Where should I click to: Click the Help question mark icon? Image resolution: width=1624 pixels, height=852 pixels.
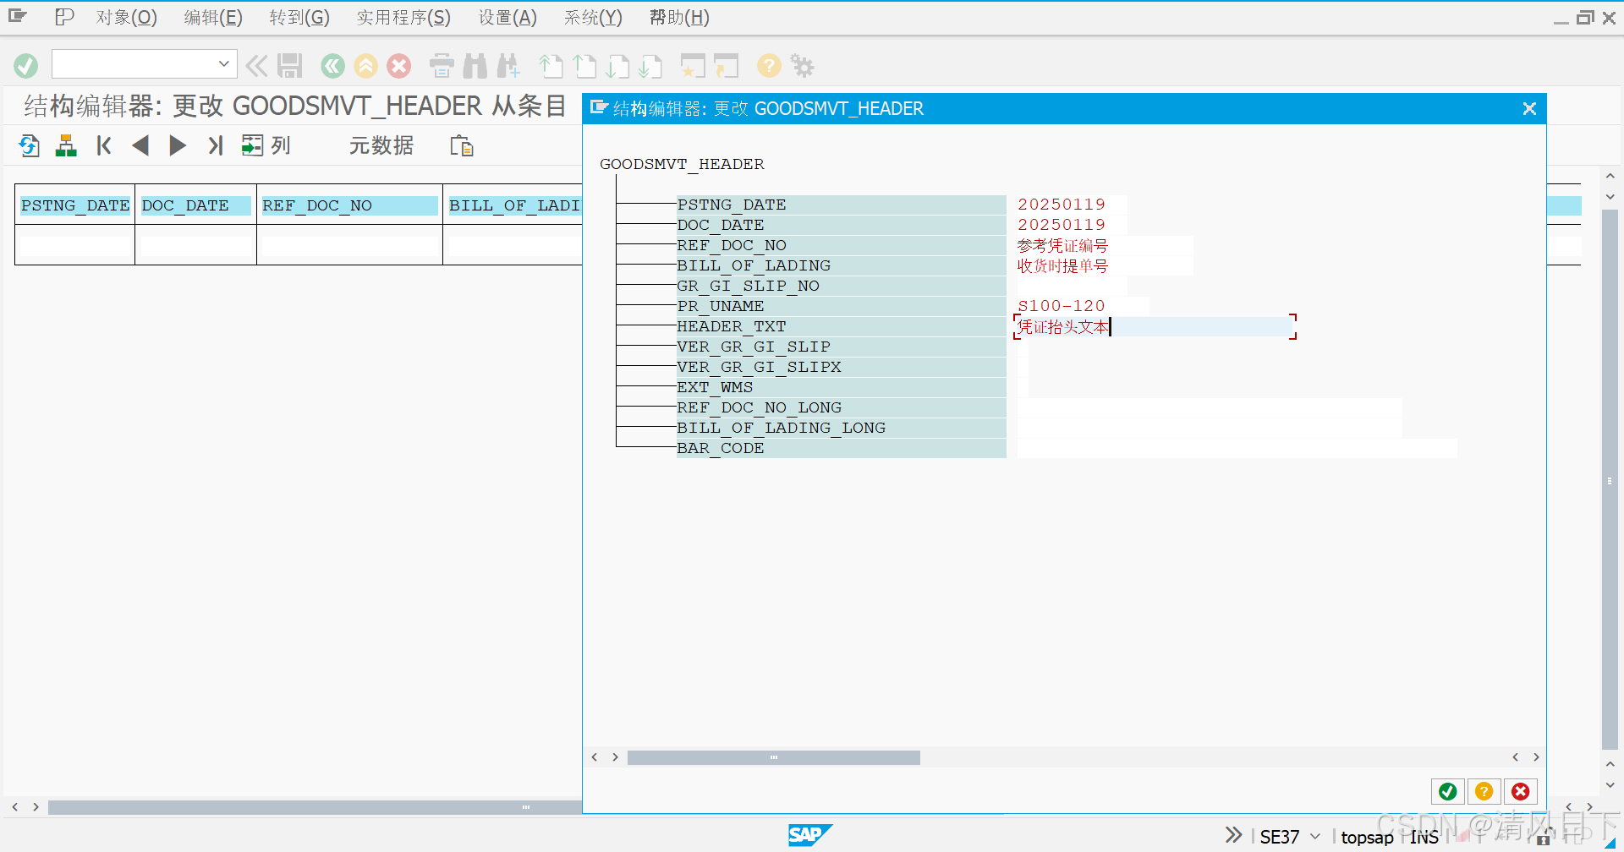click(768, 65)
